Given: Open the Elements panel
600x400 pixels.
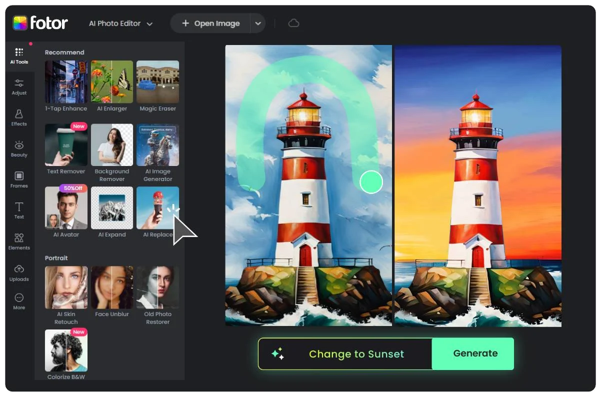Looking at the screenshot, I should click(19, 241).
